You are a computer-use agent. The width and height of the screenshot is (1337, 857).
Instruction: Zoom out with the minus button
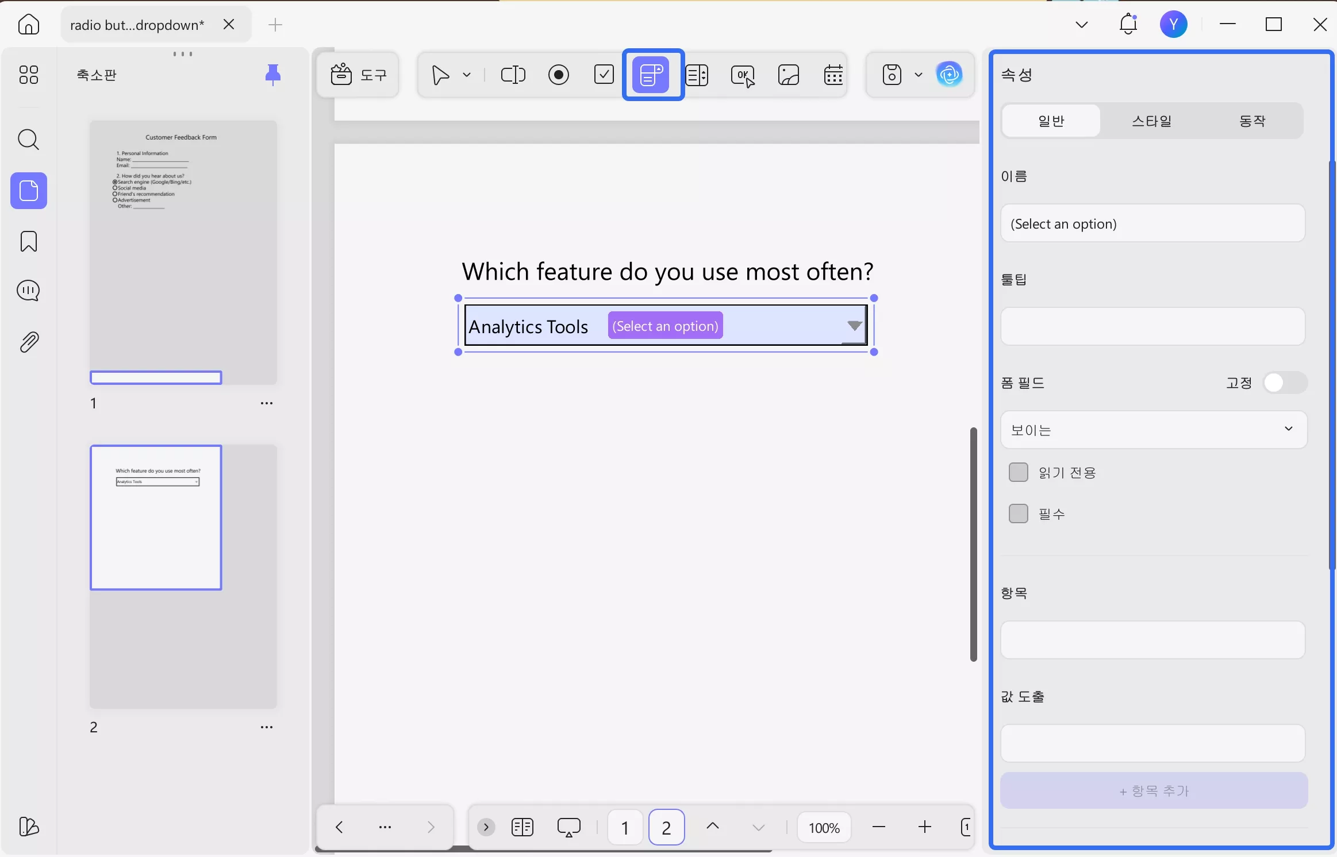coord(878,827)
